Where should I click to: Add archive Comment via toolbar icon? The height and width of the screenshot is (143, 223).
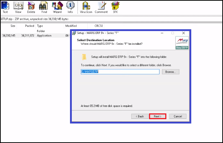point(101,7)
